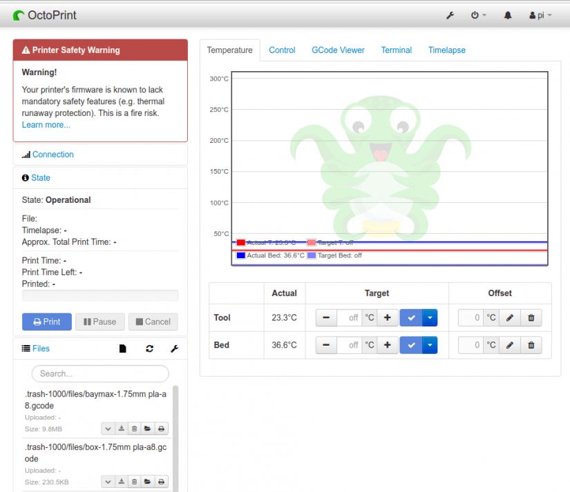Click the files list scrollbar
This screenshot has width=570, height=492.
click(175, 439)
